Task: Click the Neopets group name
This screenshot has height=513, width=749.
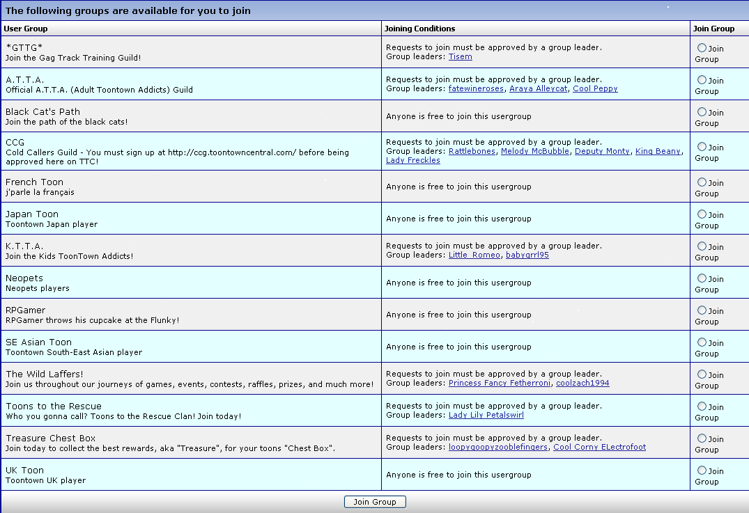Action: 24,278
